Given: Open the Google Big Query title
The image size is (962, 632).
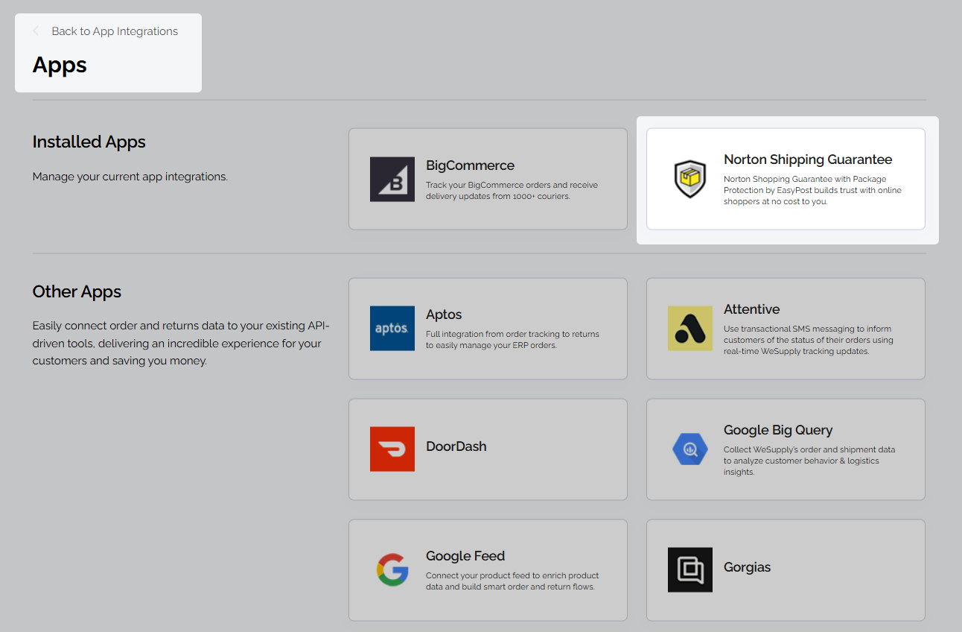Looking at the screenshot, I should point(778,430).
